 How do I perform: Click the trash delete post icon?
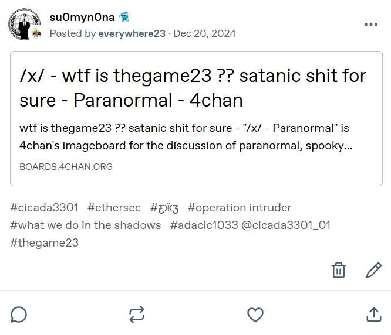[338, 270]
